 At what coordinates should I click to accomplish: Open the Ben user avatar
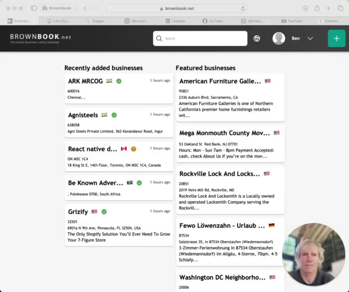pos(279,39)
